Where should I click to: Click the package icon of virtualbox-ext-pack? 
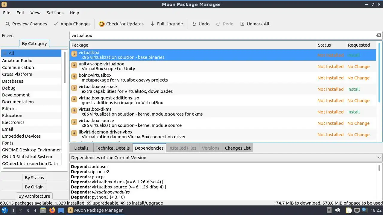74,88
